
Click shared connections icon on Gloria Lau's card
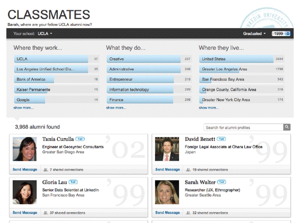click(46, 213)
